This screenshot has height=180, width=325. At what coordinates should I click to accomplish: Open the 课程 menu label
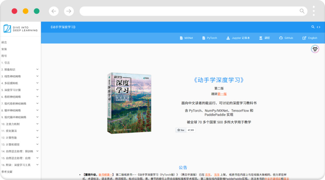pos(267,38)
